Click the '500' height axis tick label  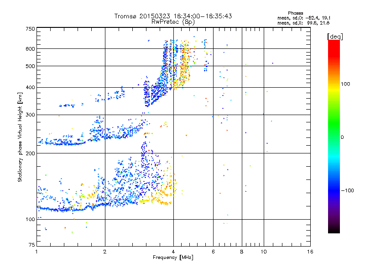coord(30,66)
